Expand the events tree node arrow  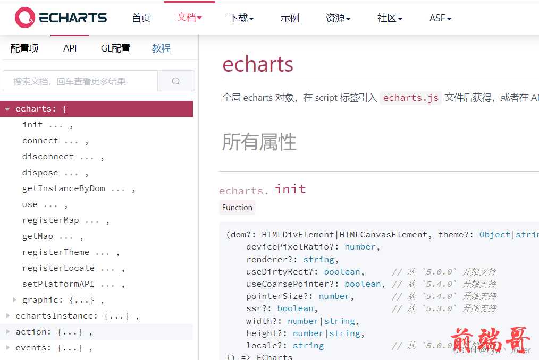pos(8,347)
